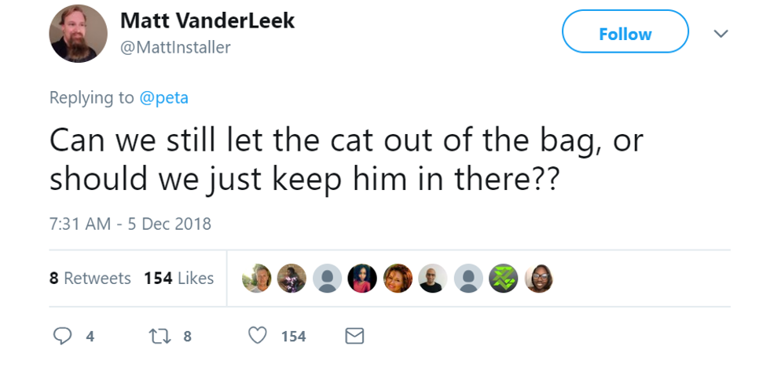The image size is (770, 368).
Task: Click the liker avatar with red curly hair
Action: 398,278
